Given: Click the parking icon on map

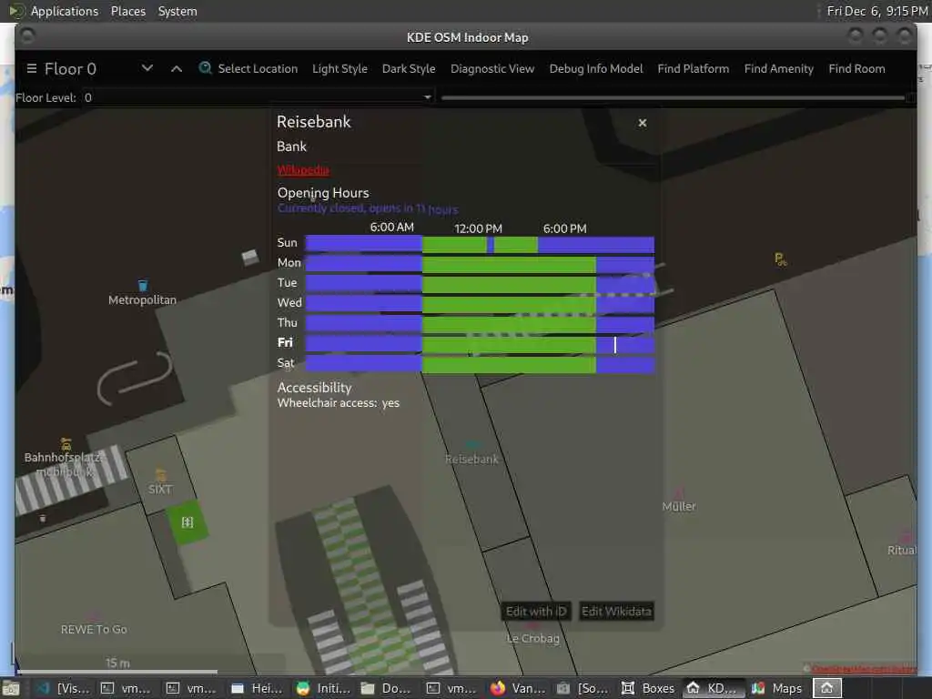Looking at the screenshot, I should tap(780, 259).
